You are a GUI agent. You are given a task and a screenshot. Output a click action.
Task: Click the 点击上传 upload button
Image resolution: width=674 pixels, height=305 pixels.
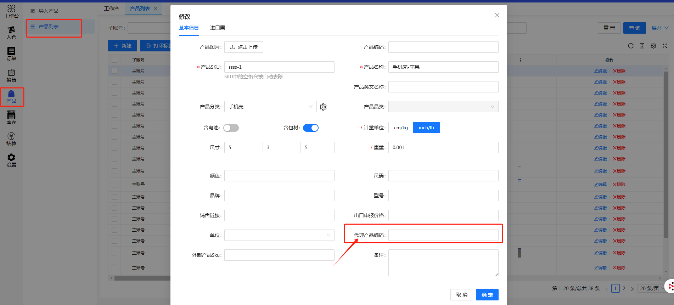[x=244, y=47]
